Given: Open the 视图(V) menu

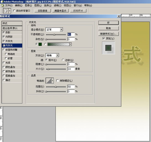Looking at the screenshot, I should (68, 6).
